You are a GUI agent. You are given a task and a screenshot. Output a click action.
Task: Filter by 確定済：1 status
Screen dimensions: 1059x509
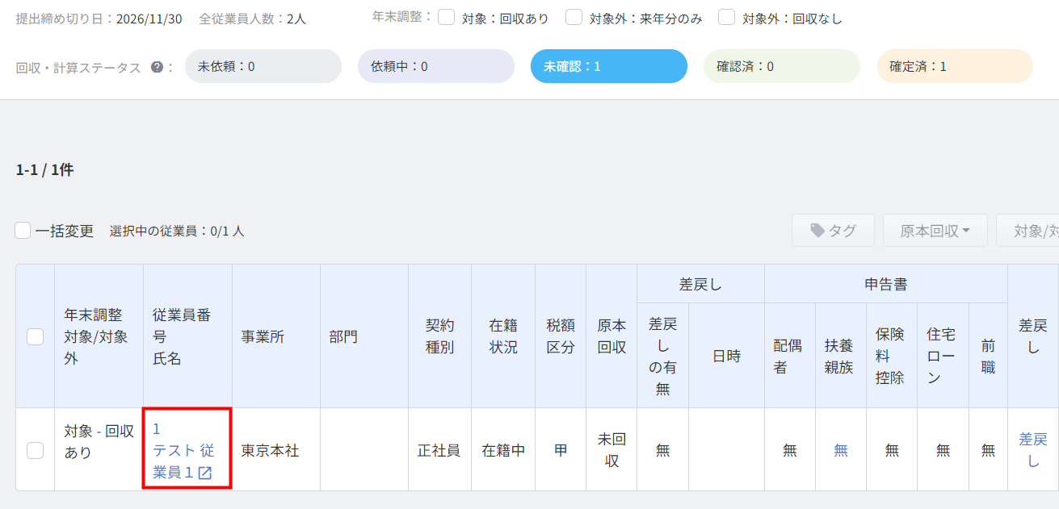point(955,66)
